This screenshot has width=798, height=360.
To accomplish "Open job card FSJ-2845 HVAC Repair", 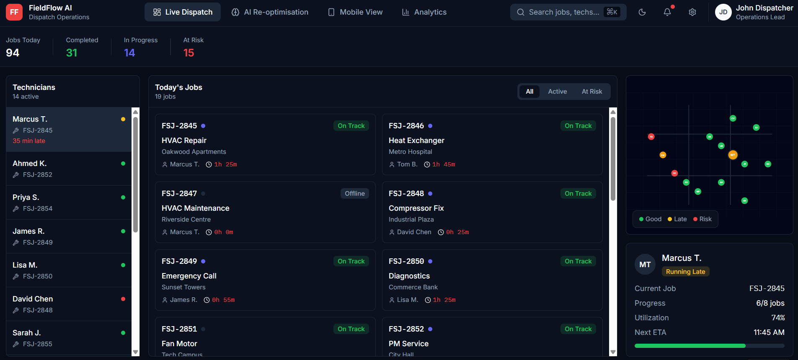I will tap(265, 145).
